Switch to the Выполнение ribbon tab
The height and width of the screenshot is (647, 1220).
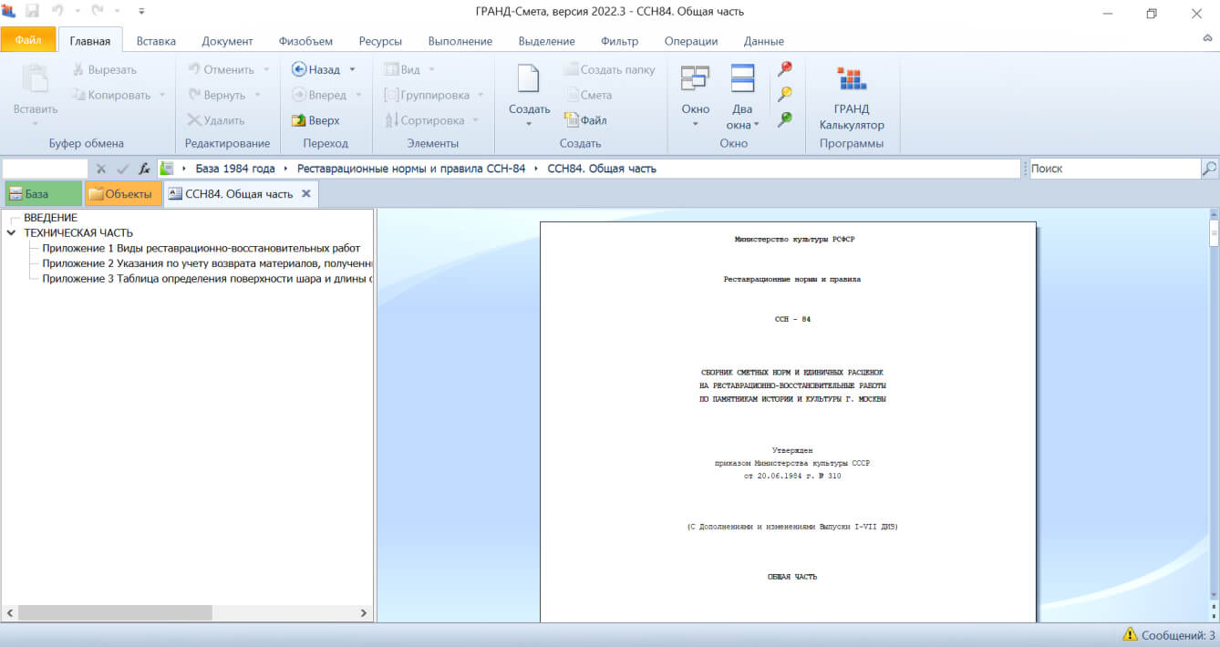pyautogui.click(x=460, y=41)
